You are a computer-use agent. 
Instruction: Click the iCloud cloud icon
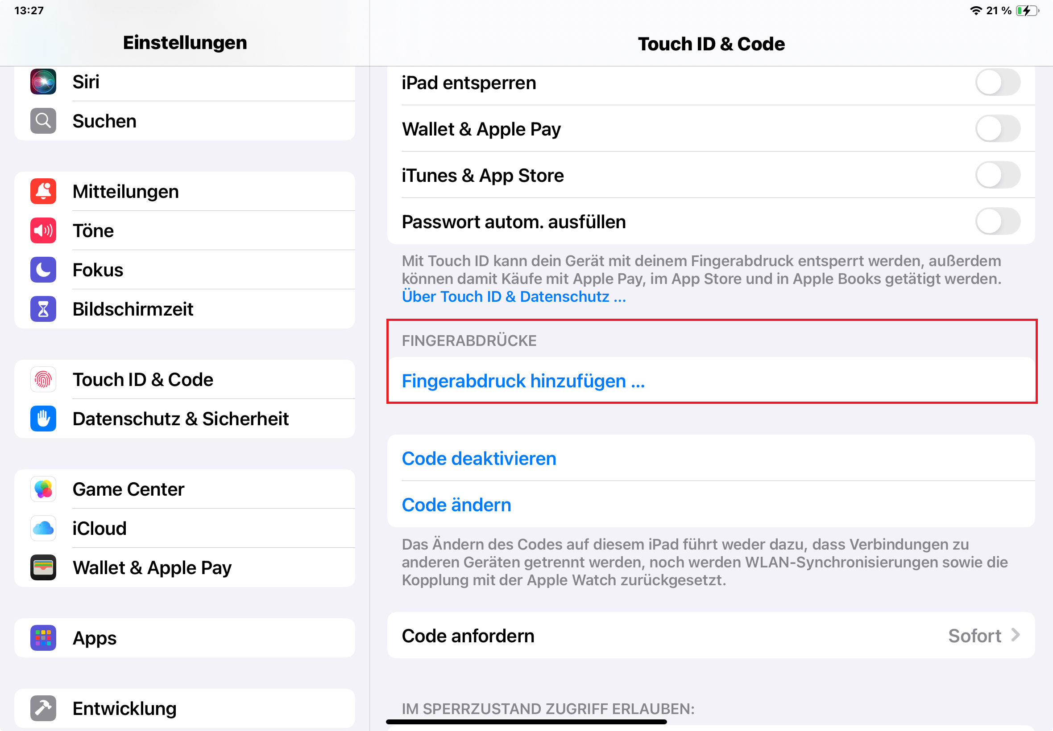tap(43, 528)
